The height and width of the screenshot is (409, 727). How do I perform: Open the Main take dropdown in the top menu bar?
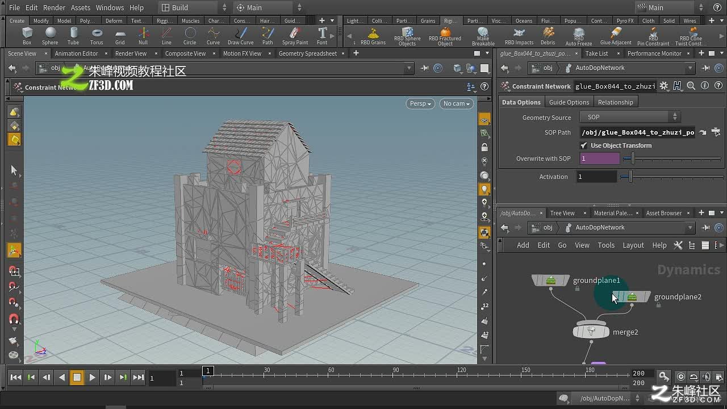pyautogui.click(x=269, y=7)
